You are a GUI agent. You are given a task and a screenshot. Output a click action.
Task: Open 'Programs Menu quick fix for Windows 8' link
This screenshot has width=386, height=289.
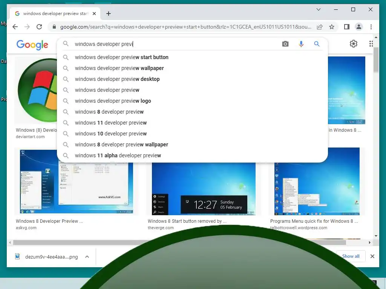click(x=314, y=221)
